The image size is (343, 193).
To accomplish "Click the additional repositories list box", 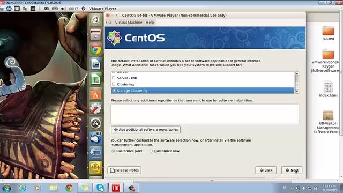I will click(205, 114).
